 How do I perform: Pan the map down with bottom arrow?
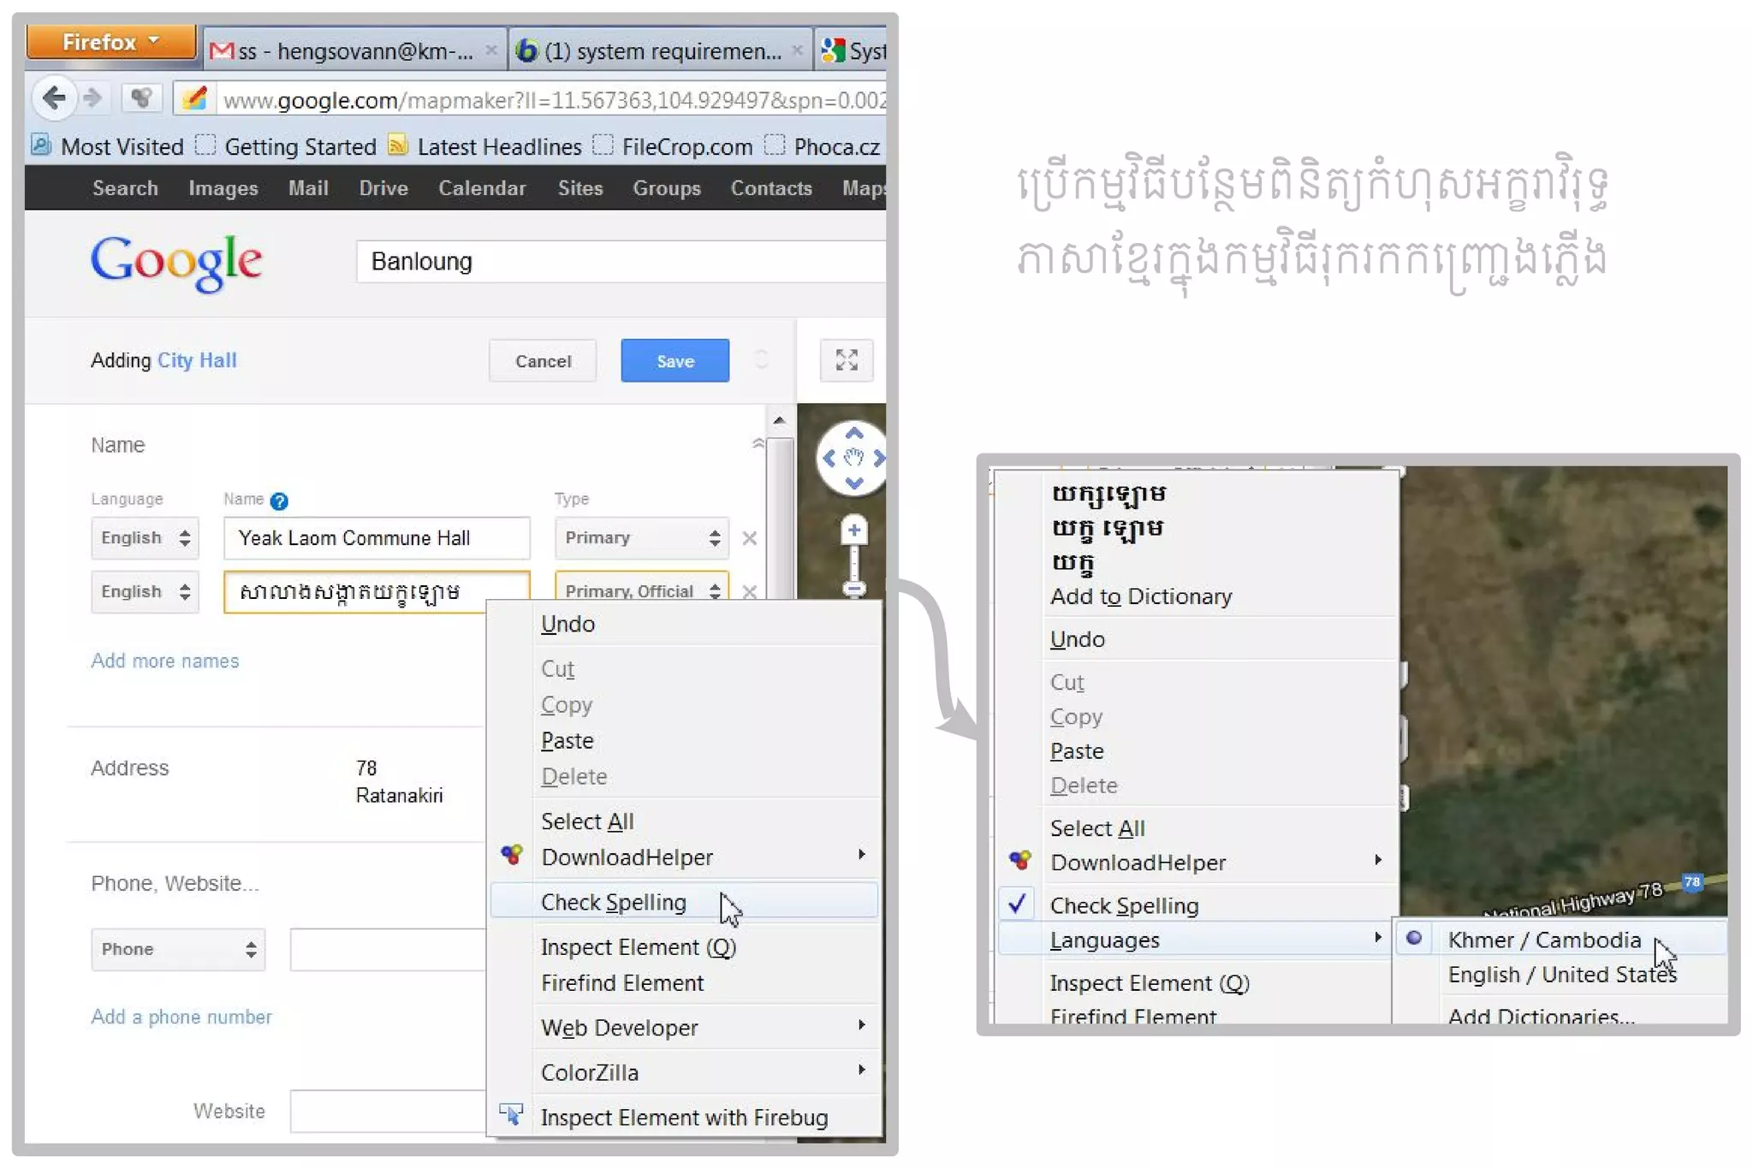pyautogui.click(x=853, y=483)
